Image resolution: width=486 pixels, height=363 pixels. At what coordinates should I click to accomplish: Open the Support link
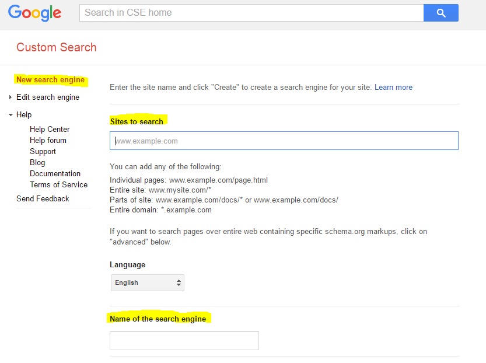(x=43, y=152)
